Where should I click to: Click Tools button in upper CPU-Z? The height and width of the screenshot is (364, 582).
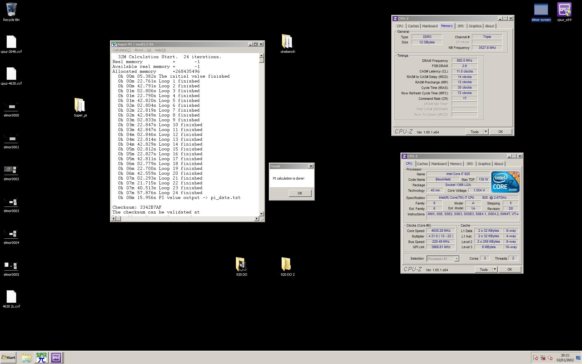point(474,132)
